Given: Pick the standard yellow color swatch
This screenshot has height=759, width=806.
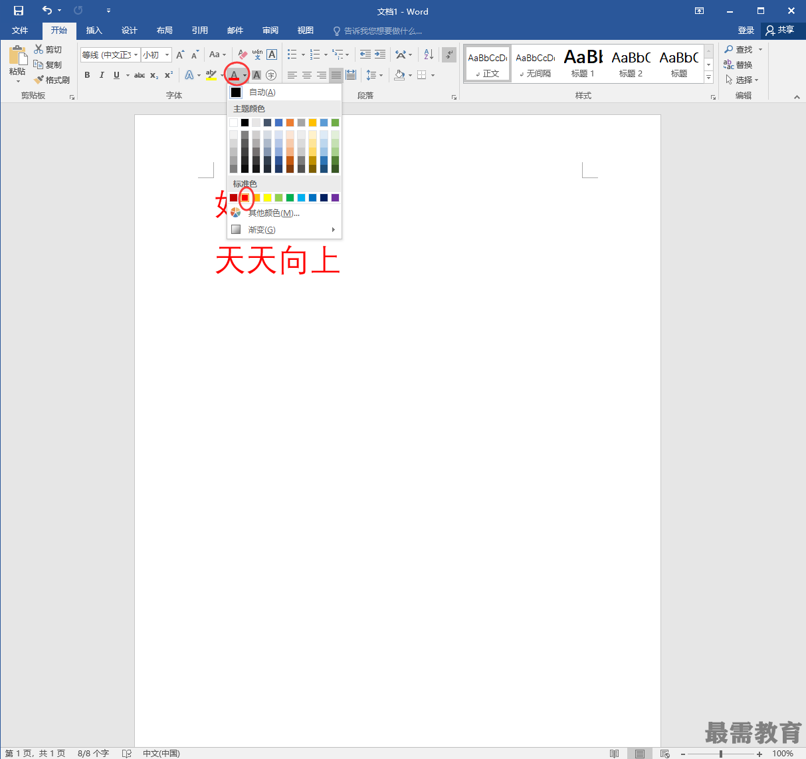Looking at the screenshot, I should (x=267, y=197).
